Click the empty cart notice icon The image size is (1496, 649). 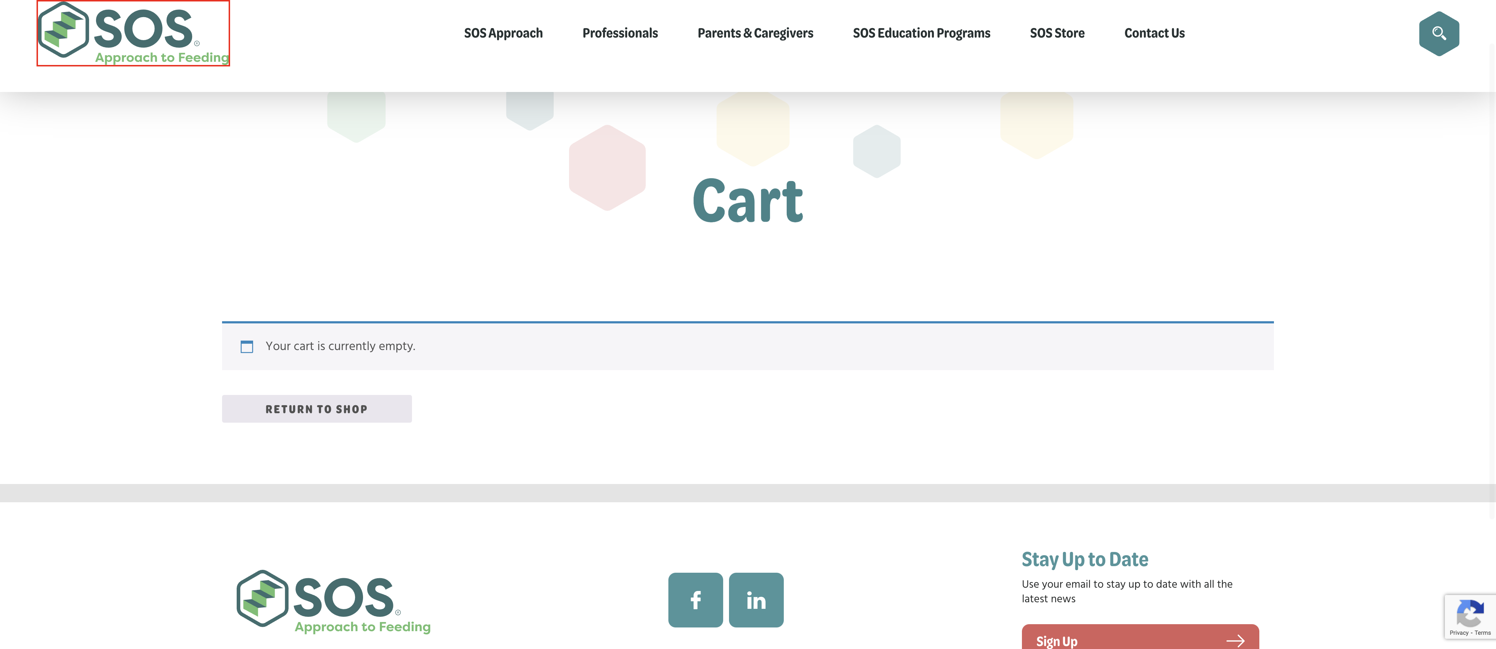(x=247, y=346)
